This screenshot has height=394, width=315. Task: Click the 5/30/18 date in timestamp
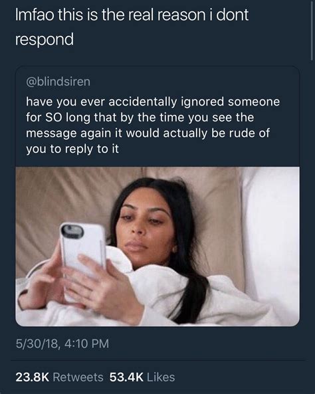(38, 344)
